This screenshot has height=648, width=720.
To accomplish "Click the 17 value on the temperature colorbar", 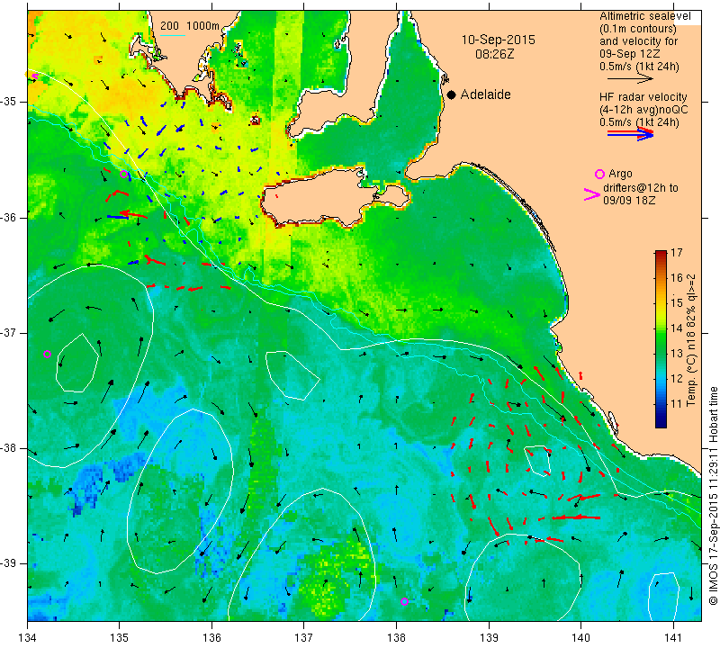I will pyautogui.click(x=677, y=253).
